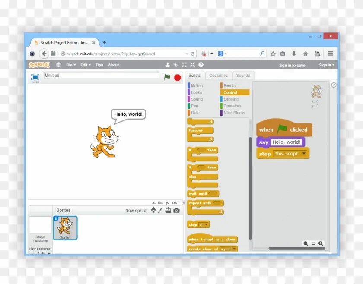Open the Tips menu item
Screen dimensions: 363x284
point(99,65)
